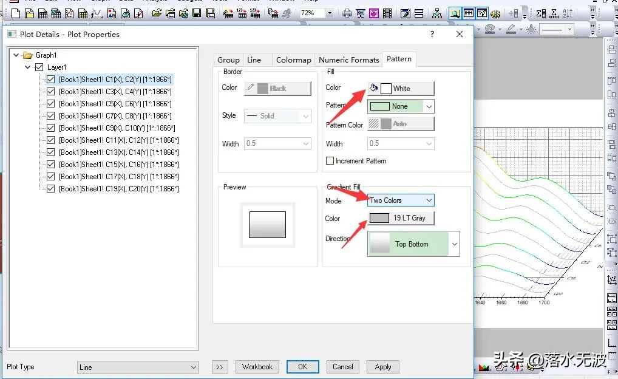The width and height of the screenshot is (618, 379).
Task: Toggle checkbox for C13(X), C14(Y) plot
Action: (50, 152)
